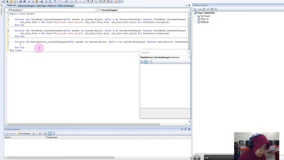
Task: Click the sort icon in Pending Checkins toolbar
Action: click(40, 133)
